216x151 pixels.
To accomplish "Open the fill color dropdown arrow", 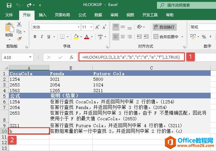I will (81, 37).
